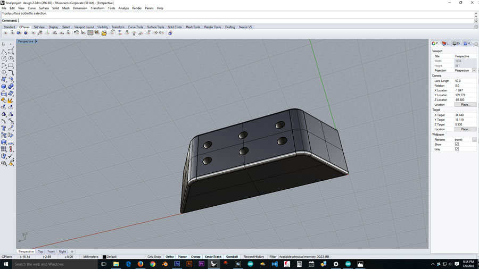Select the Box solid tool in left sidebar
Image resolution: width=479 pixels, height=269 pixels.
[4, 86]
